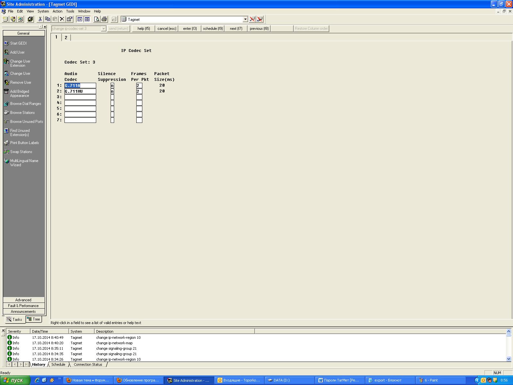Expand the Announcements task group
Screen dimensions: 513x385
coord(24,312)
